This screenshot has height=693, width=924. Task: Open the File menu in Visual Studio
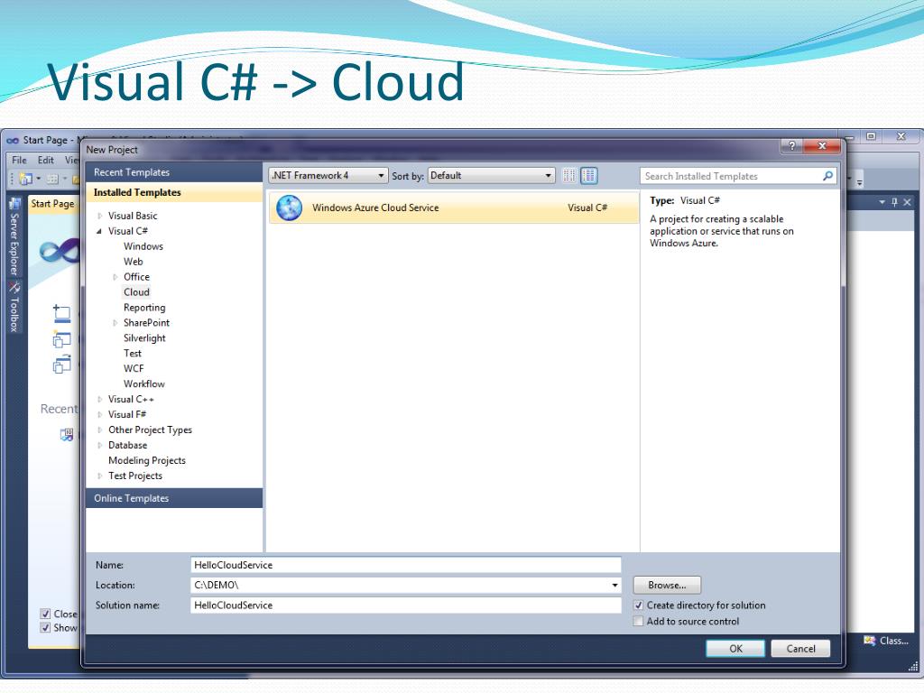pos(20,160)
